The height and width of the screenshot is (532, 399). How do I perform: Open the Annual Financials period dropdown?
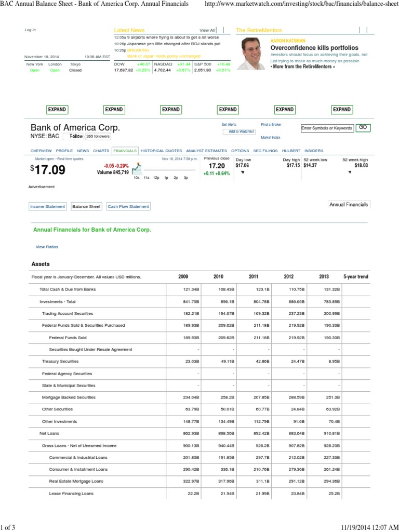point(349,205)
